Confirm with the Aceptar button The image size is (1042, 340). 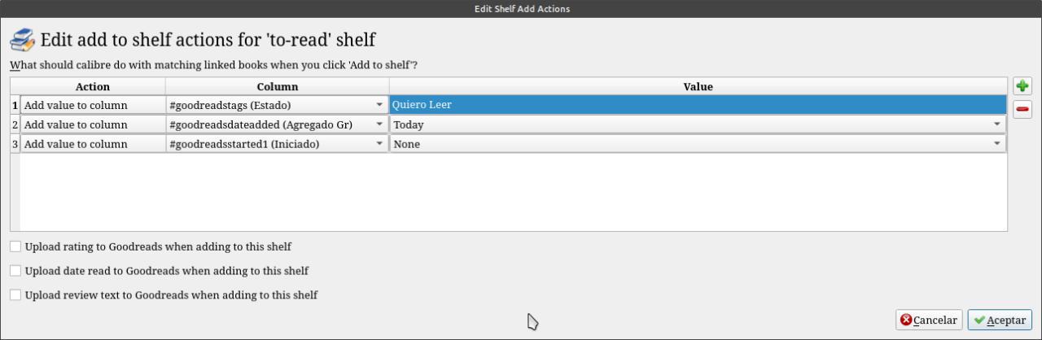click(x=1000, y=320)
